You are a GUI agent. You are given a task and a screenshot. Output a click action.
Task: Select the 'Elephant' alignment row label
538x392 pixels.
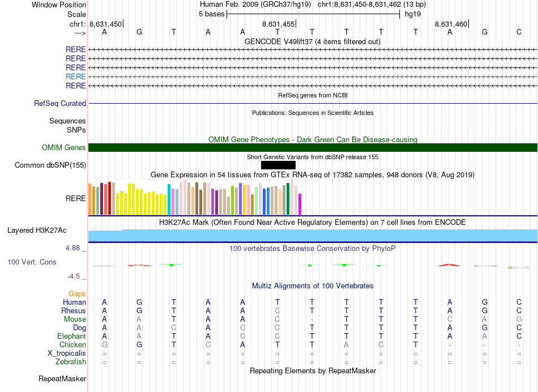72,336
